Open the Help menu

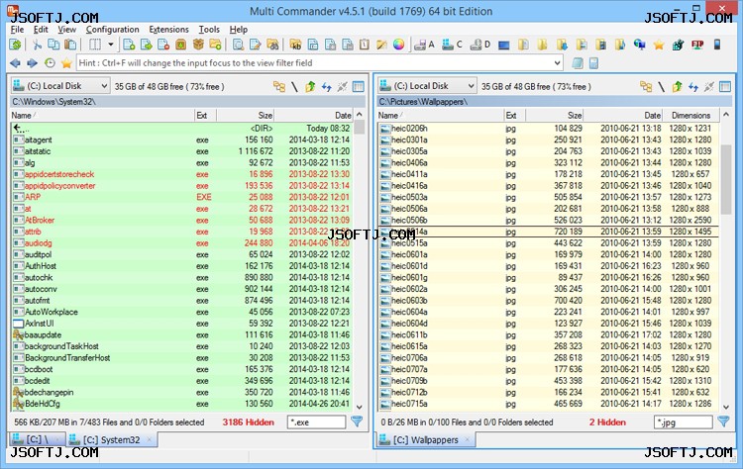(239, 30)
